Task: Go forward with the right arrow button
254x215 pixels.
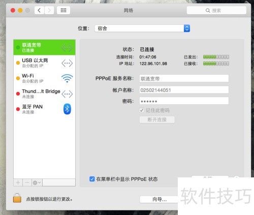Action: tap(49, 10)
